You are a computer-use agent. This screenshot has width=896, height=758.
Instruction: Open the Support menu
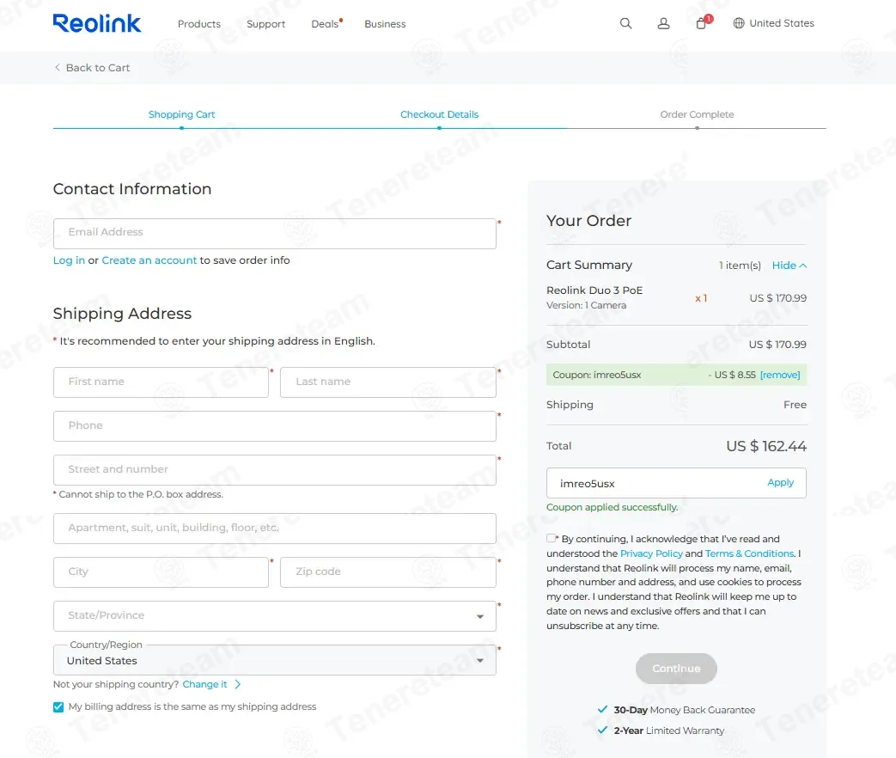pos(265,24)
